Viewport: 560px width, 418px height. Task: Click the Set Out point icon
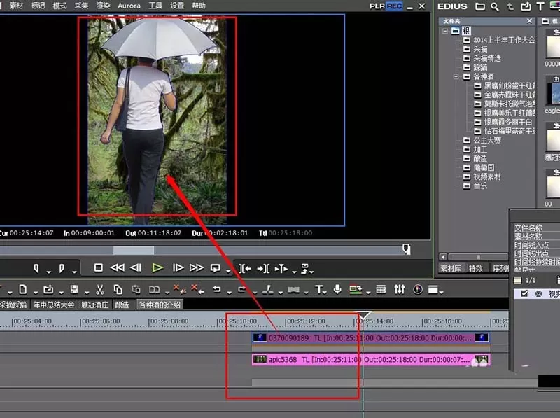(62, 268)
